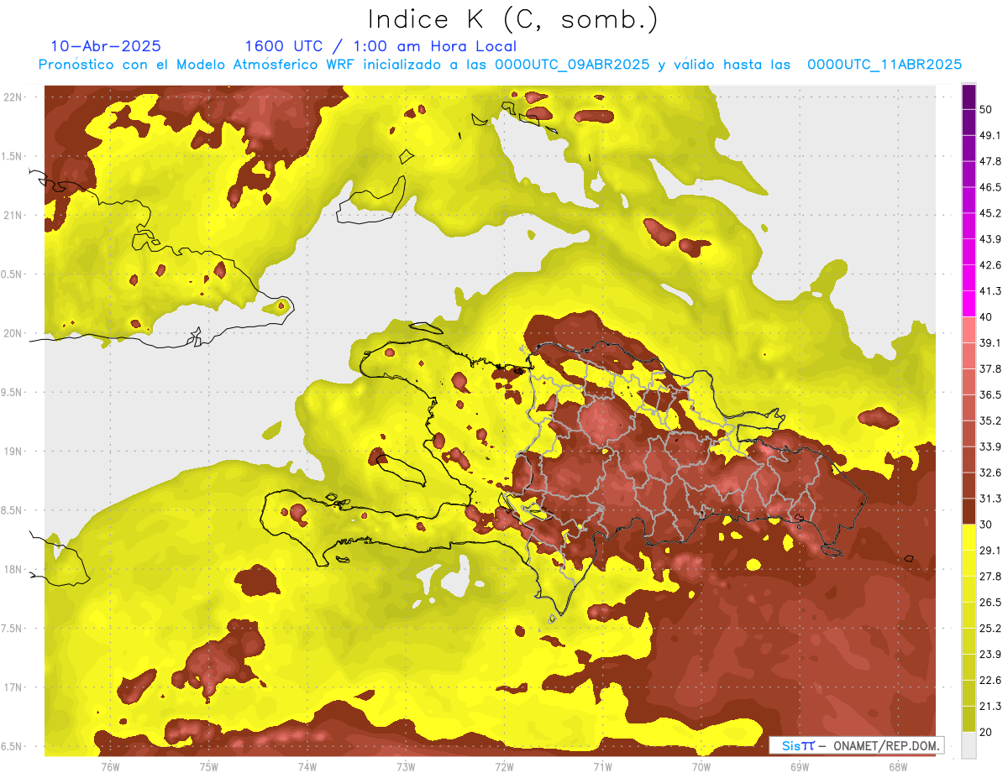The width and height of the screenshot is (1008, 778).
Task: Click the colorbar value '36.5'
Action: 990,394
